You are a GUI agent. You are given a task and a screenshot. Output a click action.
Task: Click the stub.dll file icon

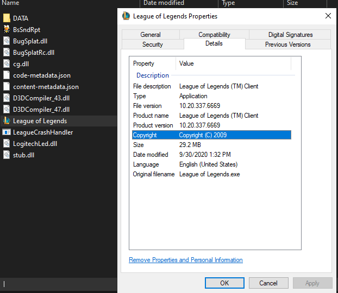pos(7,155)
